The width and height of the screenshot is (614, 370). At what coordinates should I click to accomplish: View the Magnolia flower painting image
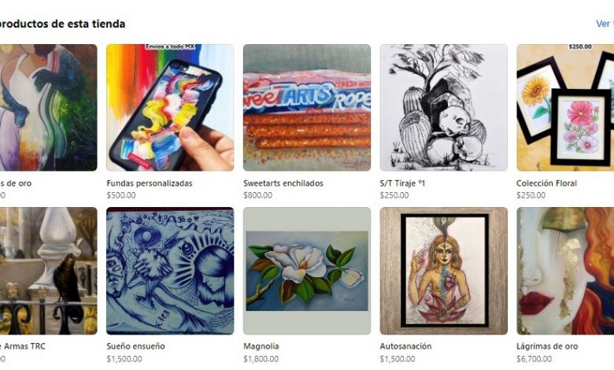307,271
